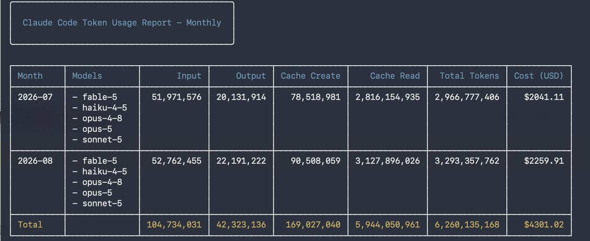Select the 2026-07 month cell
590x241 pixels.
point(35,97)
